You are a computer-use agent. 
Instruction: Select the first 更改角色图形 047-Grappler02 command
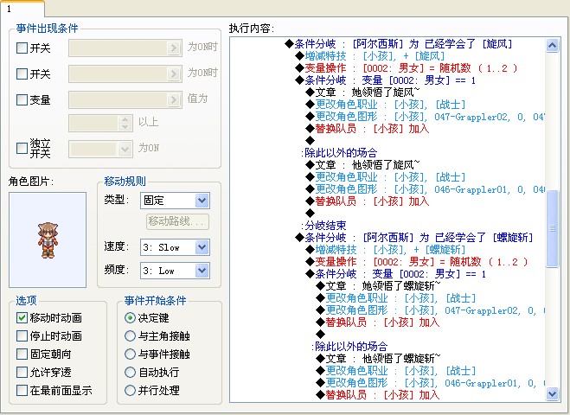(x=425, y=117)
